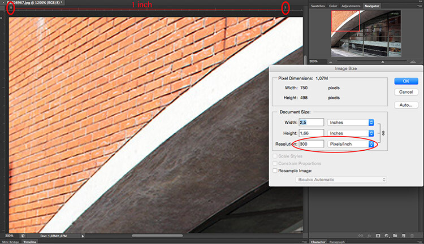Image resolution: width=424 pixels, height=244 pixels.
Task: Click the constrain proportions chain link icon
Action: pos(382,133)
